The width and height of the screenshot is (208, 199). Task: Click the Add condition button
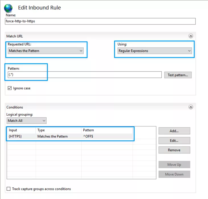pyautogui.click(x=174, y=131)
